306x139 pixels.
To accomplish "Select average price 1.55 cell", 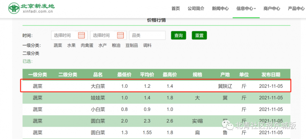I will coord(147,133).
